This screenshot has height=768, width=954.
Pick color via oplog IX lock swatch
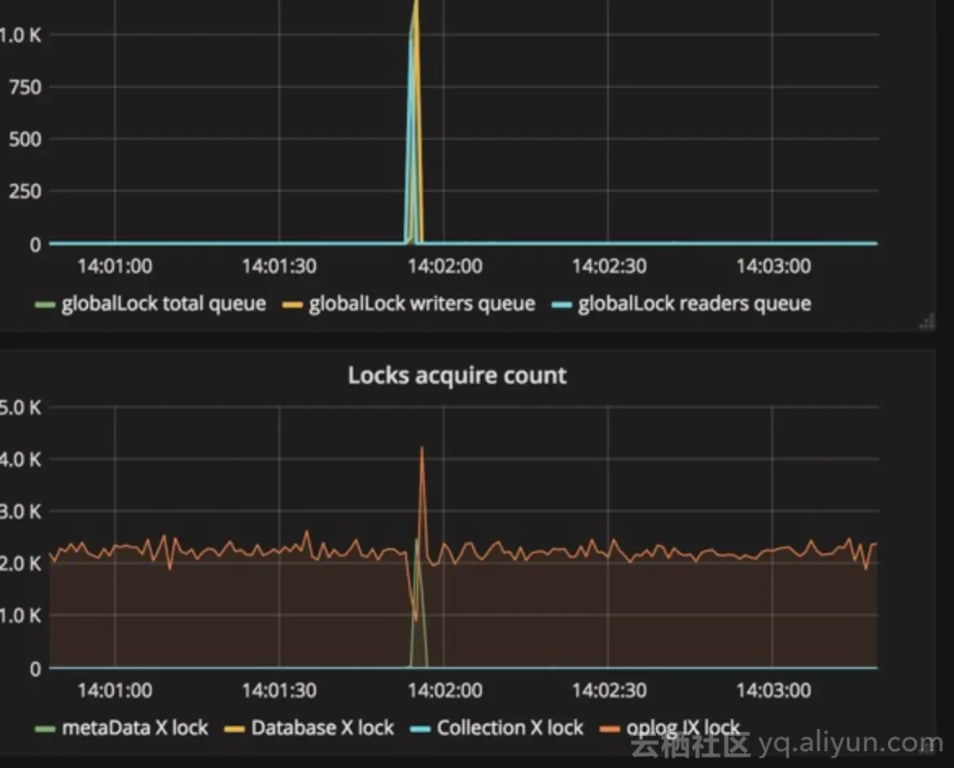pos(610,728)
